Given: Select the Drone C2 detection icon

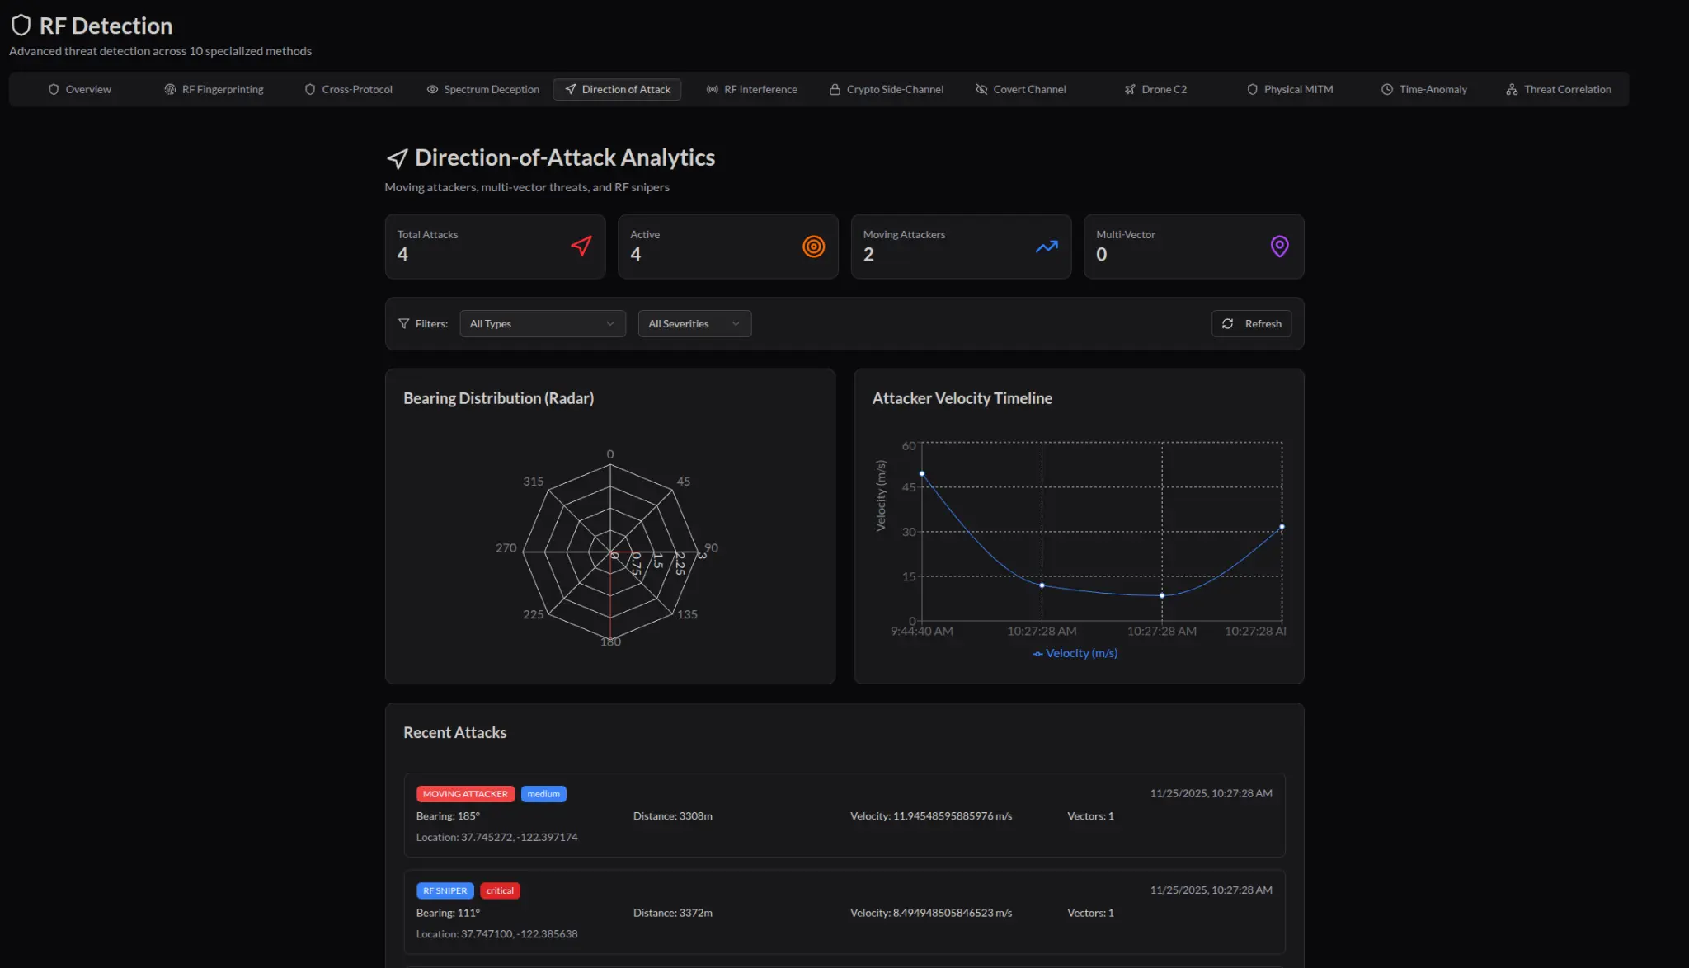Looking at the screenshot, I should 1130,89.
